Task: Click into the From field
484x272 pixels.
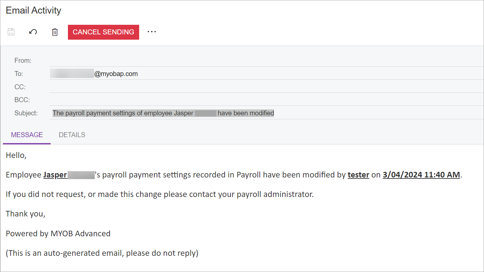Action: pos(199,60)
